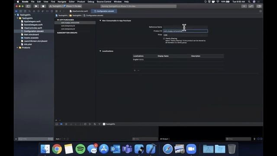Select Info.plist in navigator

28,44
